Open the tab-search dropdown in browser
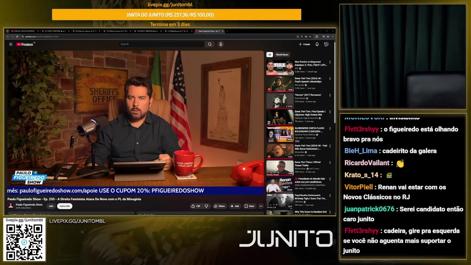Viewport: 471px width, 265px height. (7, 31)
